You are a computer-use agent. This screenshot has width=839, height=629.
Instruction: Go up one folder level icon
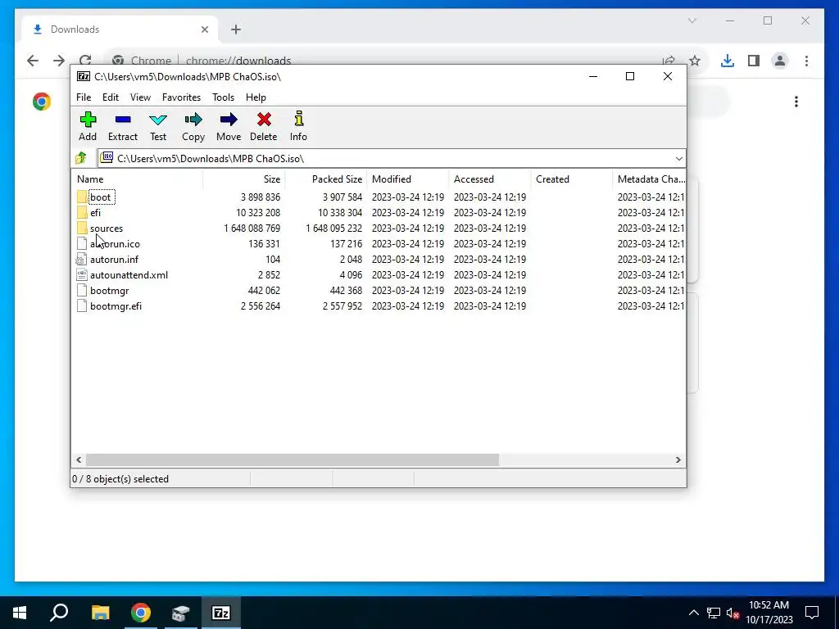click(81, 158)
